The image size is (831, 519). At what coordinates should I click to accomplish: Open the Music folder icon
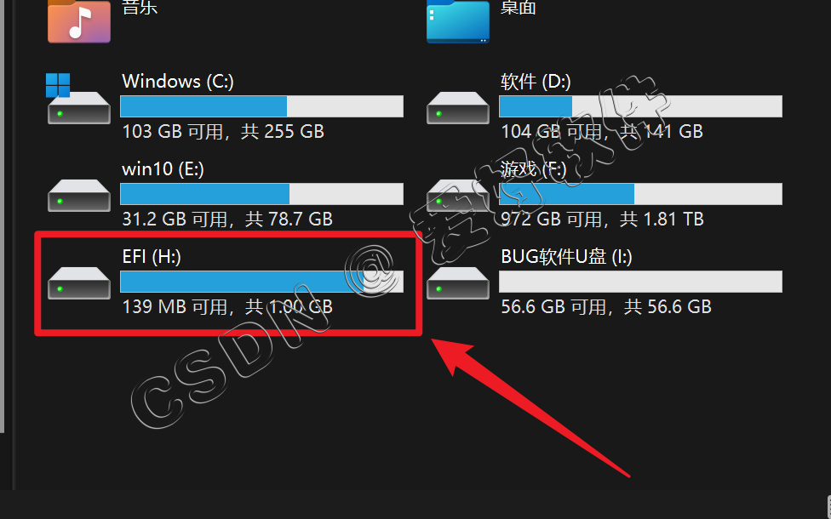coord(79,21)
